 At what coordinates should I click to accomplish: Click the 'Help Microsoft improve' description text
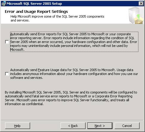(x=57, y=18)
